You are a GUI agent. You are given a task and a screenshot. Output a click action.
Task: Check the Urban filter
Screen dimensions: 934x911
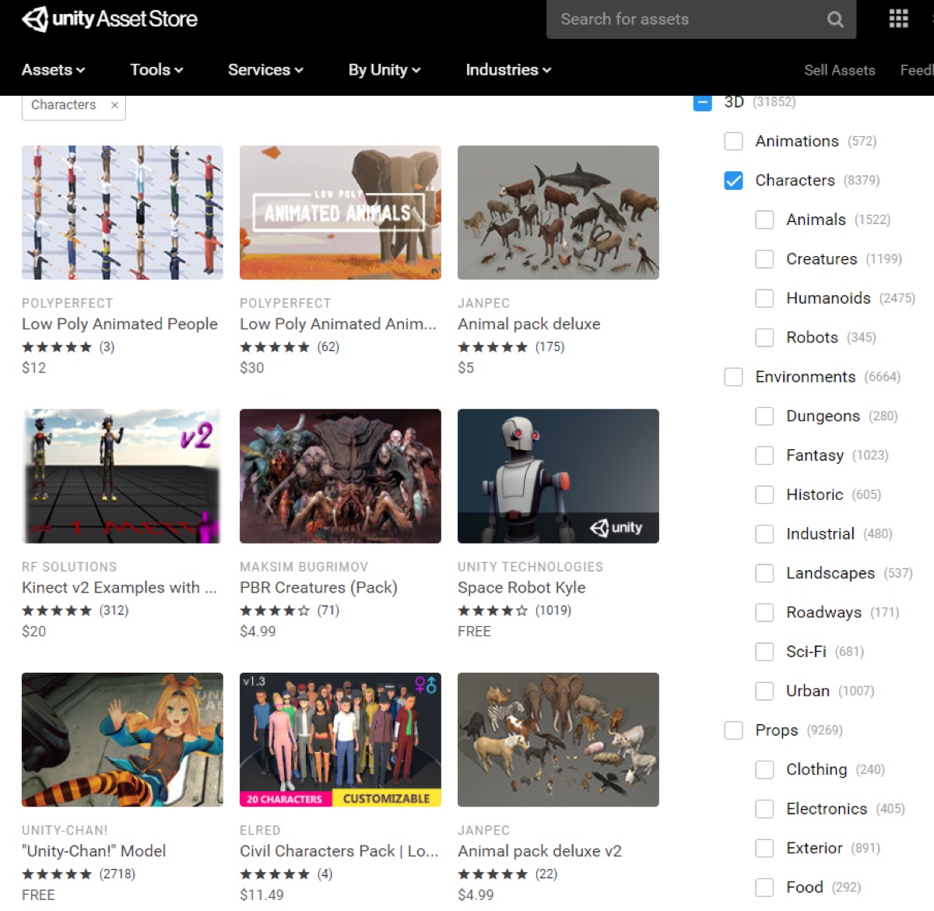(764, 691)
